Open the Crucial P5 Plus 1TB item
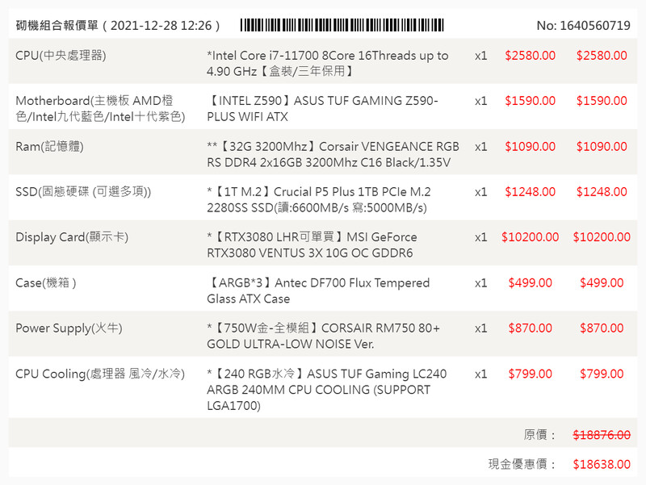Viewport: 646px width, 485px height. point(319,199)
